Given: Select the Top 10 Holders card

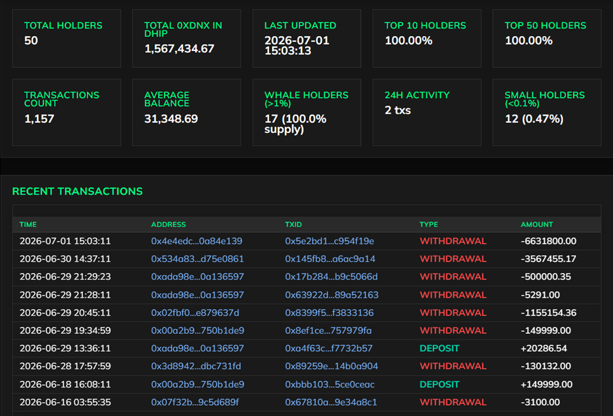Looking at the screenshot, I should coord(427,39).
